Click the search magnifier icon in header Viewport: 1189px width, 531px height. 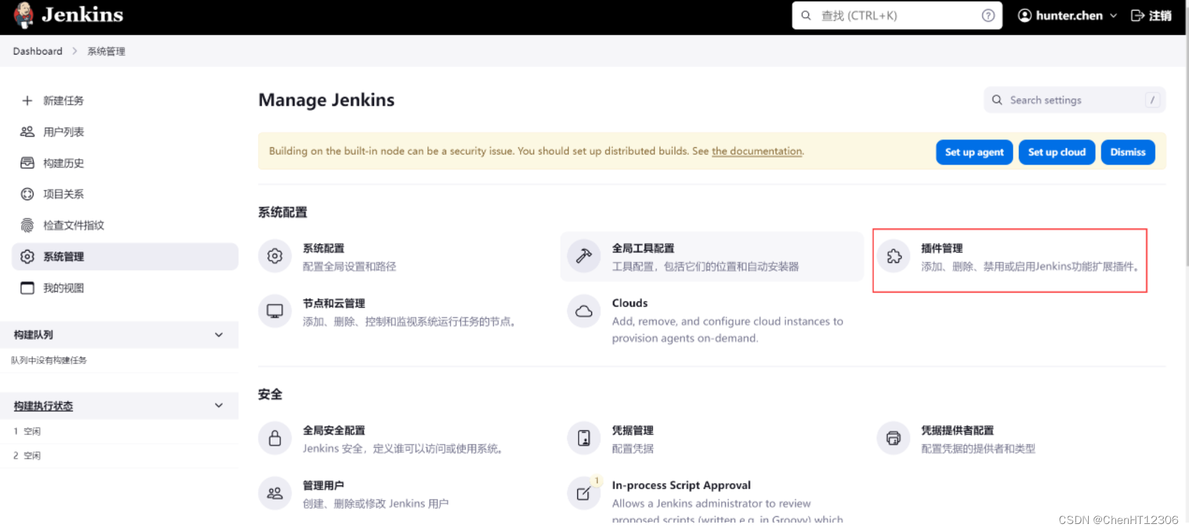click(x=806, y=15)
